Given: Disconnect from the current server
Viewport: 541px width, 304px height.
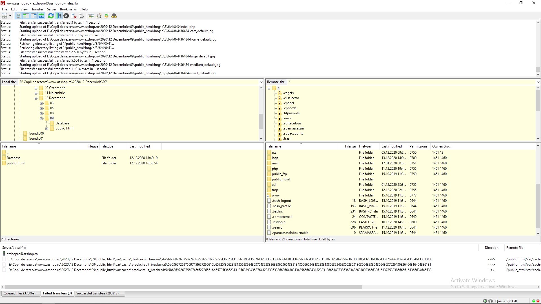Looking at the screenshot, I should tap(74, 16).
